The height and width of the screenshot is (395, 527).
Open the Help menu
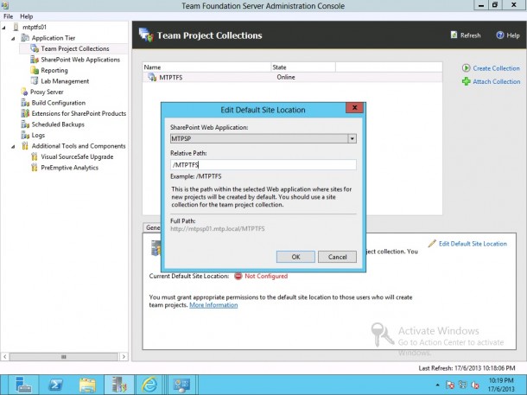pyautogui.click(x=26, y=16)
